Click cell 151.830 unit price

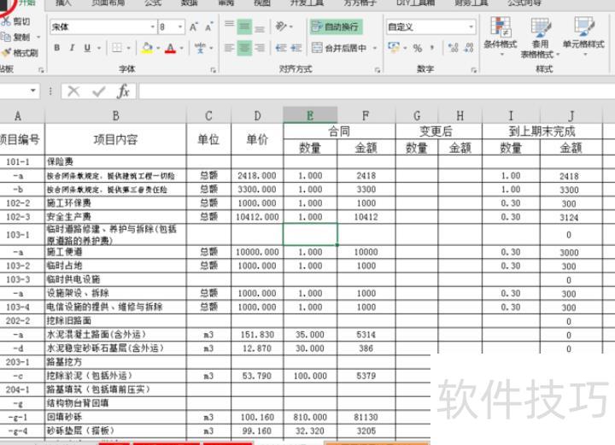click(x=257, y=335)
